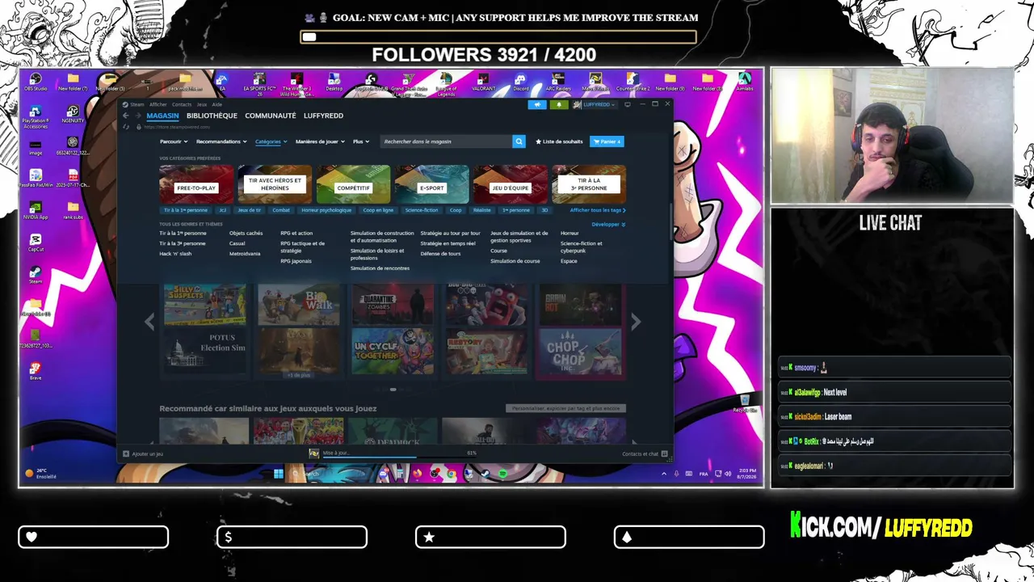Open Steam announcements megaphone button

coord(537,104)
